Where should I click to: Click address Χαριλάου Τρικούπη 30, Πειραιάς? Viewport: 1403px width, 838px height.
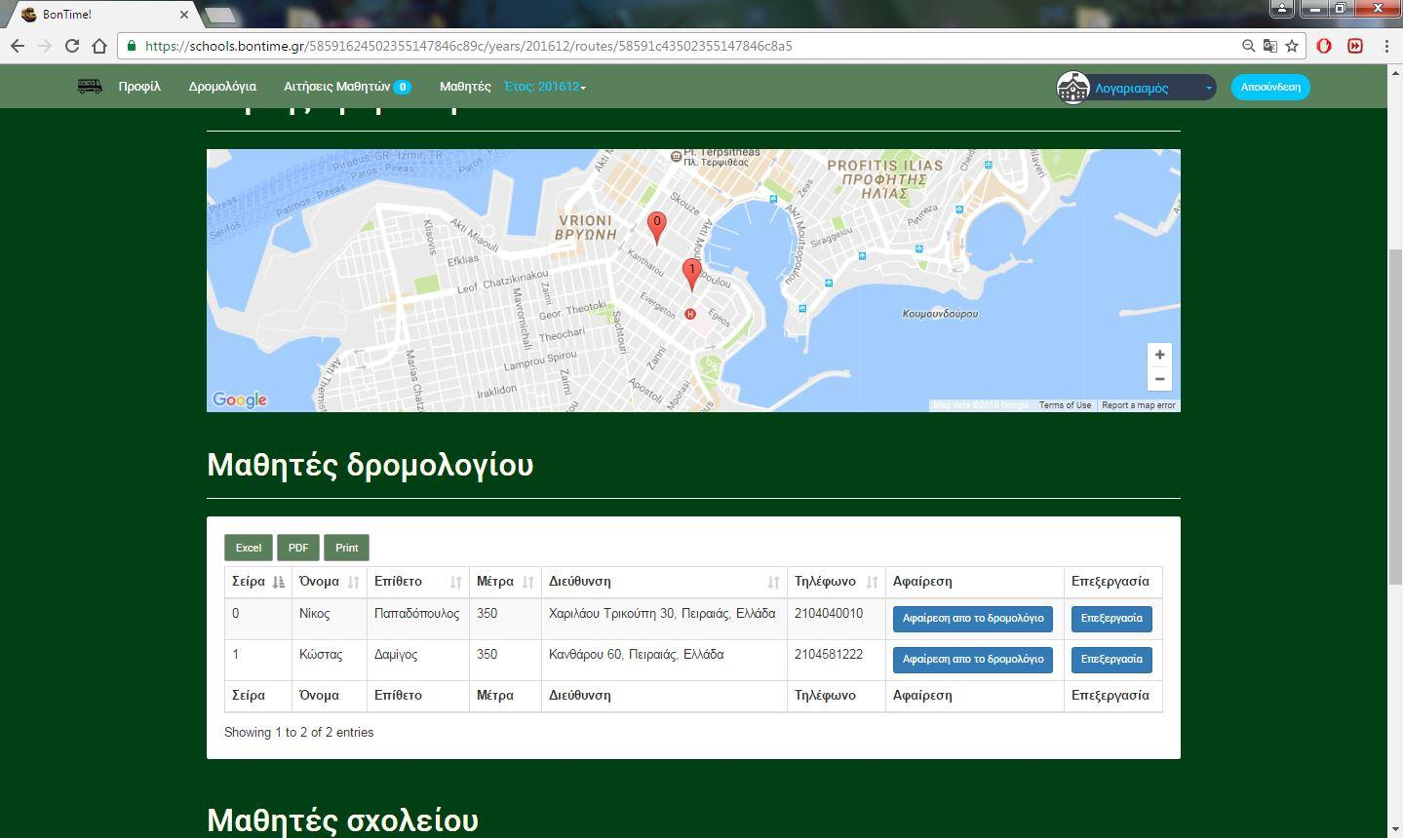pyautogui.click(x=662, y=614)
